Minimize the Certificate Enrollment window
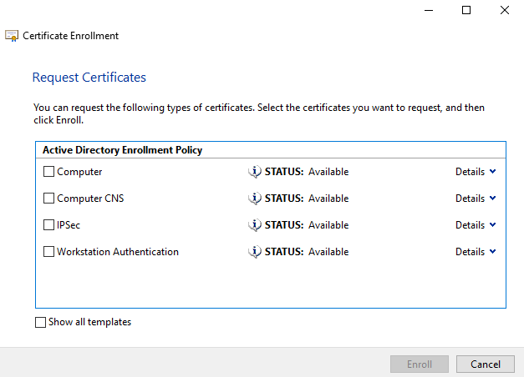This screenshot has height=377, width=524. pyautogui.click(x=428, y=10)
